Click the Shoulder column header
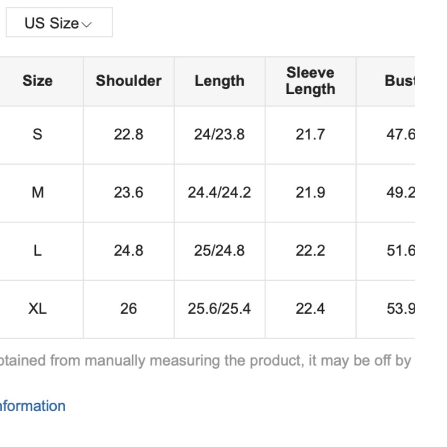The image size is (447, 447). pyautogui.click(x=129, y=80)
